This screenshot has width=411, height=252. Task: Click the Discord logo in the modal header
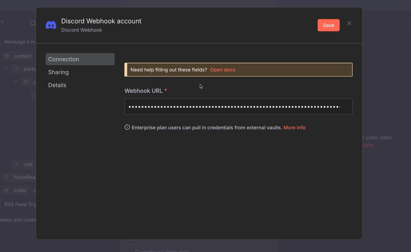click(x=51, y=25)
